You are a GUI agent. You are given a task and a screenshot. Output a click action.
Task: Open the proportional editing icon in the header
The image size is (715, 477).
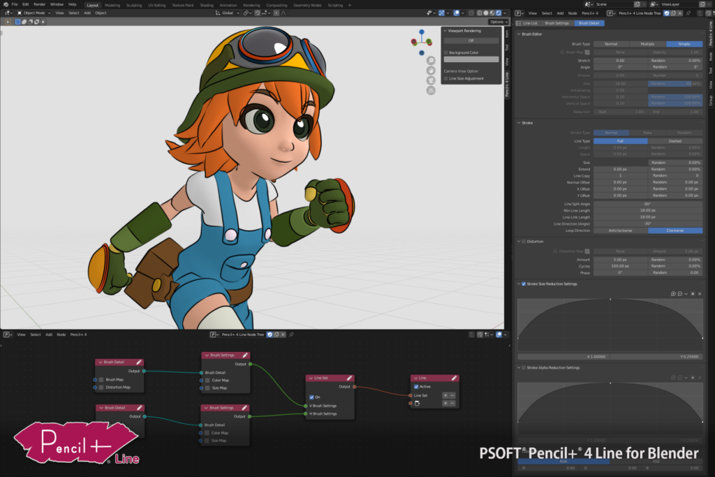tap(277, 13)
